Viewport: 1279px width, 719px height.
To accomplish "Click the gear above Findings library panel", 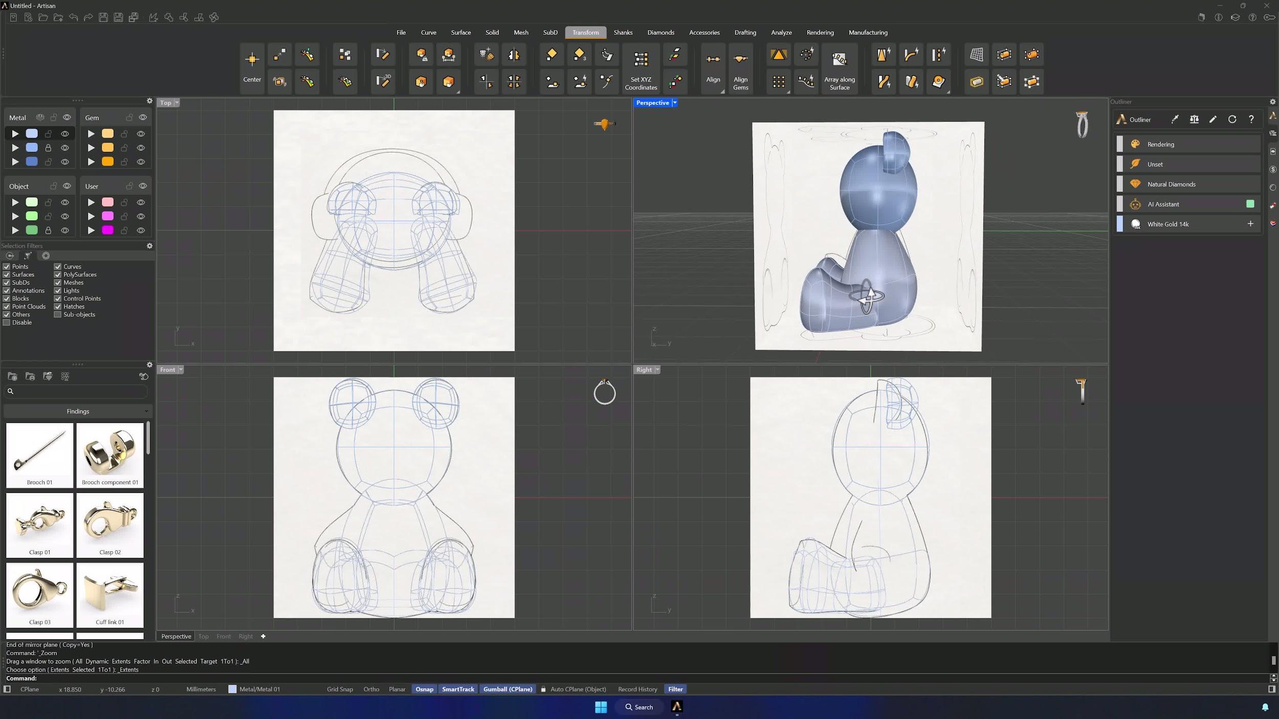I will [149, 365].
